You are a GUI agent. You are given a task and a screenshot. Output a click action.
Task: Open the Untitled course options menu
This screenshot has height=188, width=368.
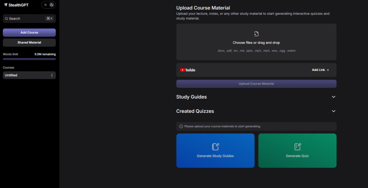52,75
